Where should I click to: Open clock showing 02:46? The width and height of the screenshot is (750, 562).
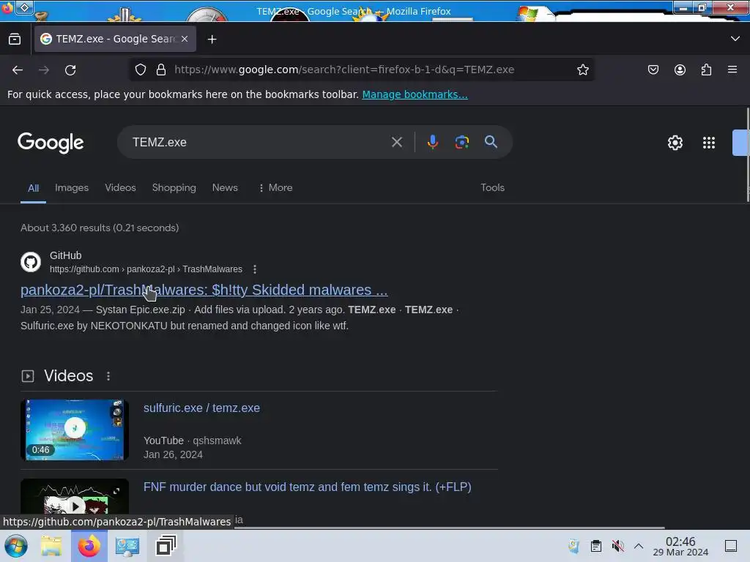(x=680, y=546)
